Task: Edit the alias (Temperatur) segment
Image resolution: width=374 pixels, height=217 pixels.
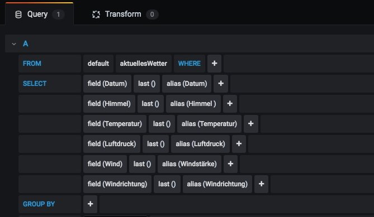Action: click(x=209, y=124)
